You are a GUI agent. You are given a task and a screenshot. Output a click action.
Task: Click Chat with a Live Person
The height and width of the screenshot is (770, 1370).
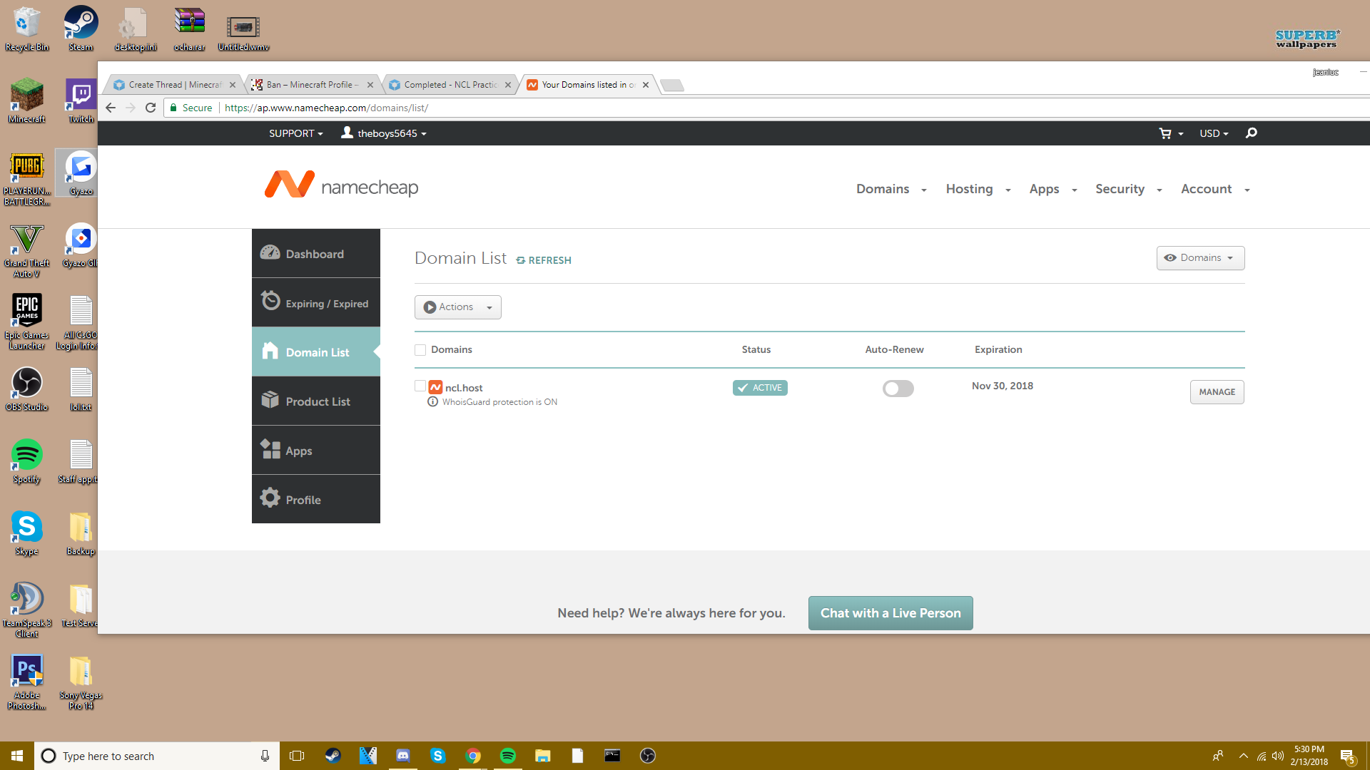890,613
